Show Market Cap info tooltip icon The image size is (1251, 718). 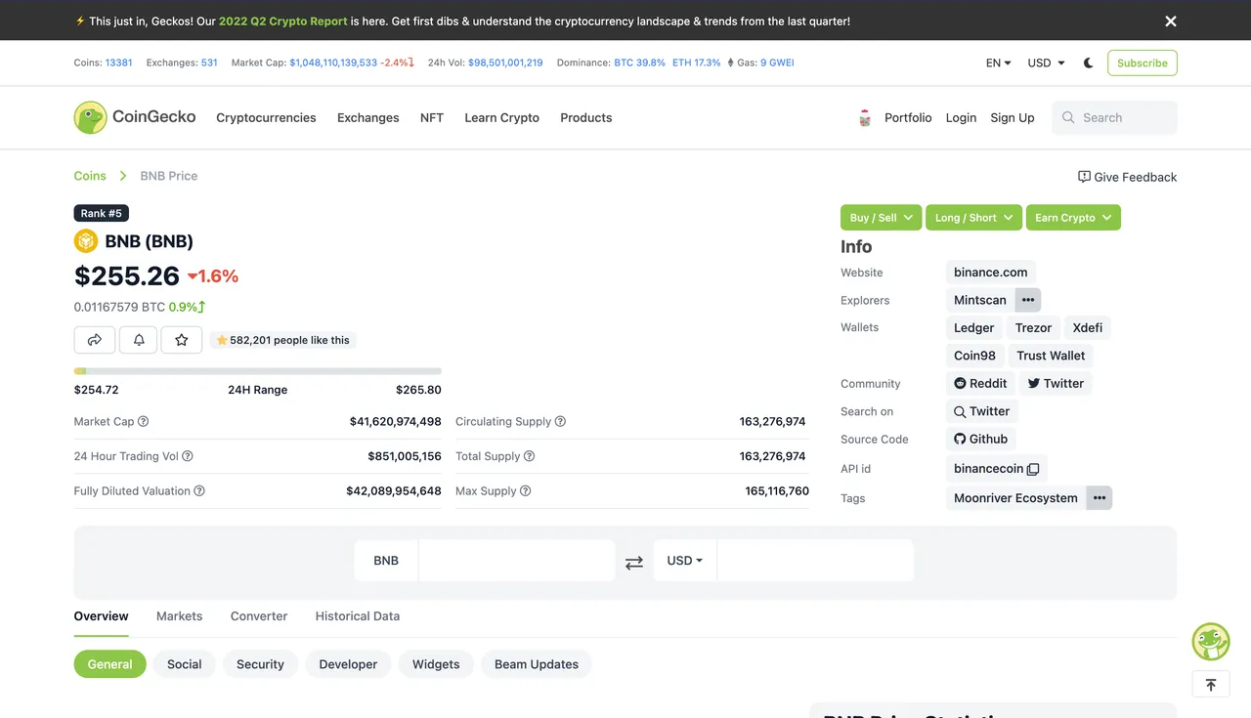tap(144, 422)
